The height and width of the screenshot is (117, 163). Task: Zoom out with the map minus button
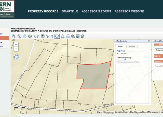pos(16,49)
